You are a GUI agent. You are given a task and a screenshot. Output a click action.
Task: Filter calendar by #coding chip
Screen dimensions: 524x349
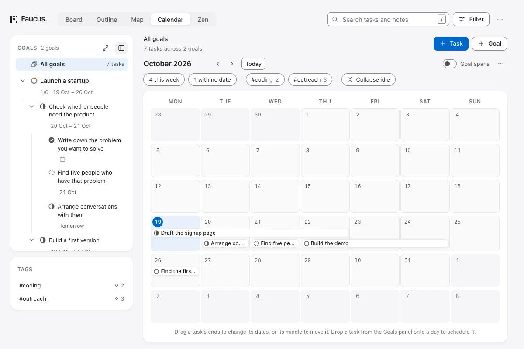(x=265, y=79)
